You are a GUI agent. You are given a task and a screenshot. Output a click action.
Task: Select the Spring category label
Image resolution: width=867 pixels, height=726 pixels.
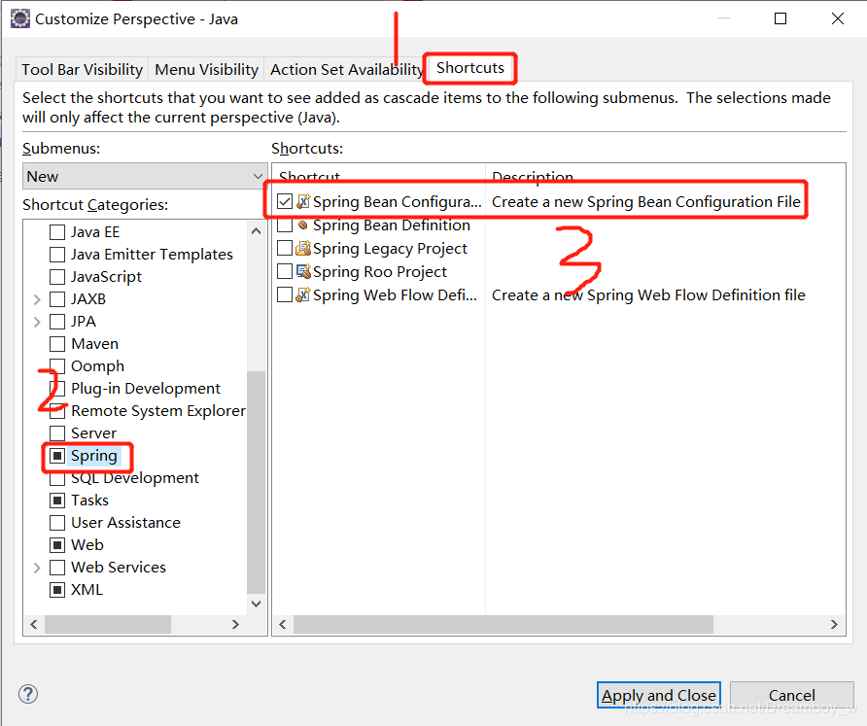94,456
